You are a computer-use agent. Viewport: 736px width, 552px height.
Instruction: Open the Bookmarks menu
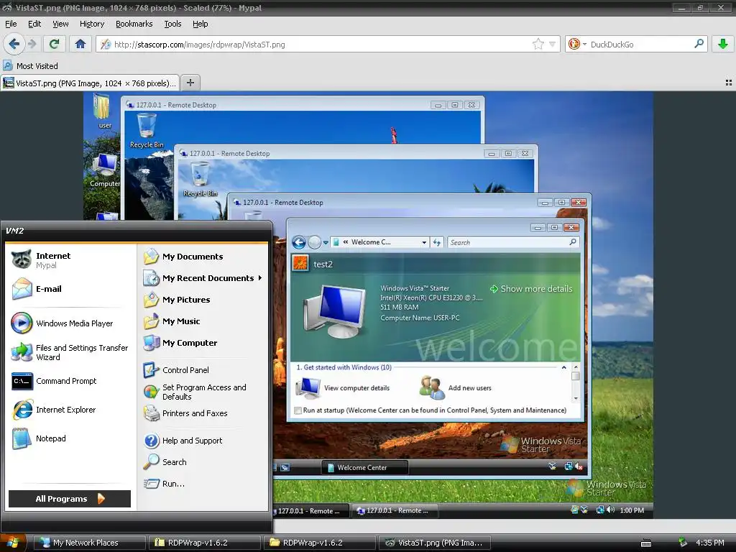[x=134, y=24]
